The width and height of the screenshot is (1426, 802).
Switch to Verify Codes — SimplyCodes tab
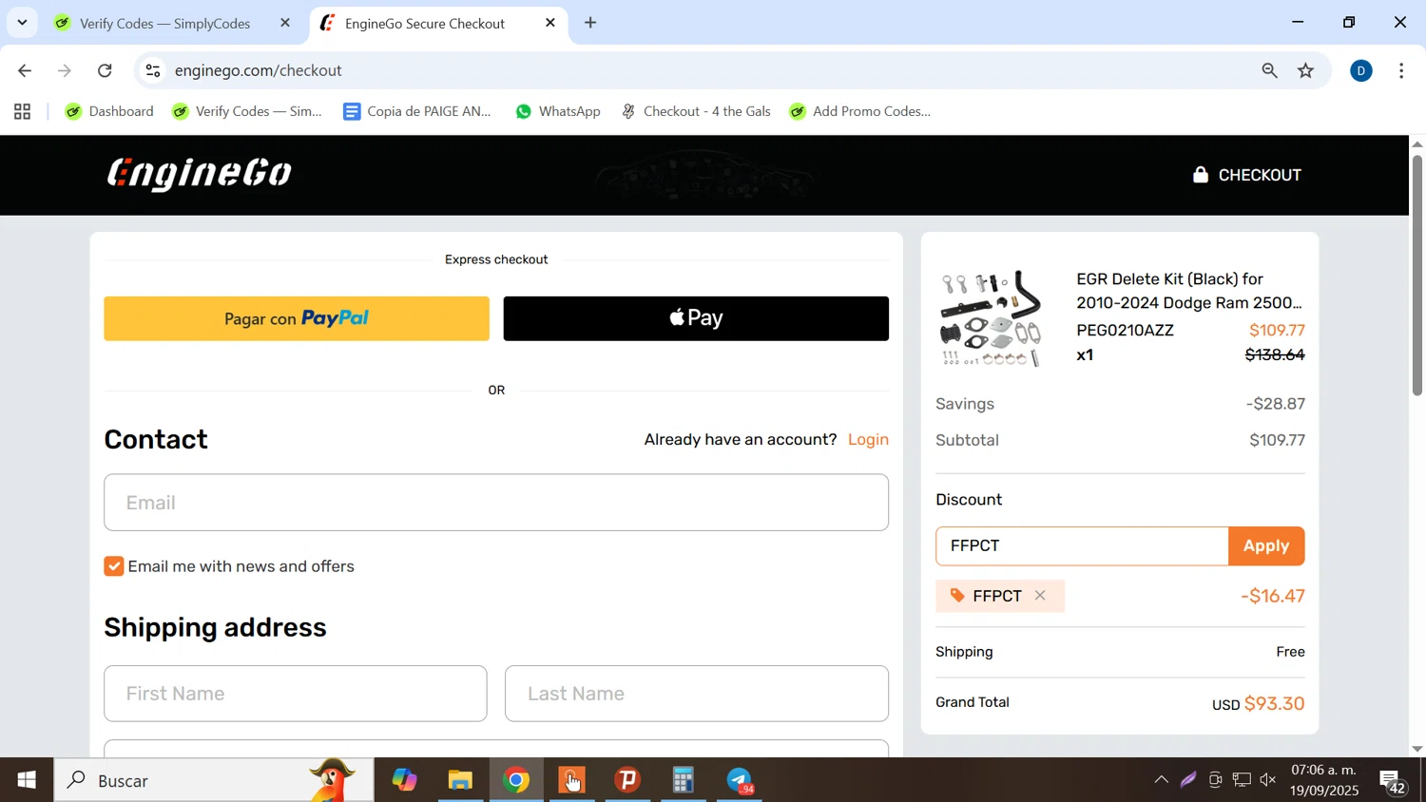(165, 23)
